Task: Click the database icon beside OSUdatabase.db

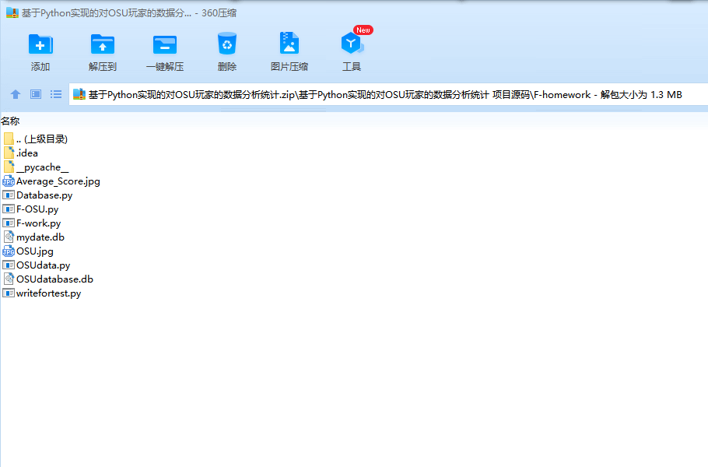Action: click(9, 279)
